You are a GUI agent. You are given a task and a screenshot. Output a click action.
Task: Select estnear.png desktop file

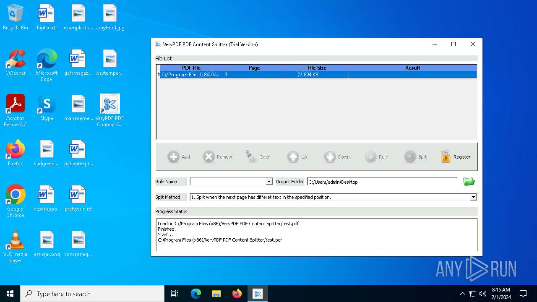[x=47, y=244]
